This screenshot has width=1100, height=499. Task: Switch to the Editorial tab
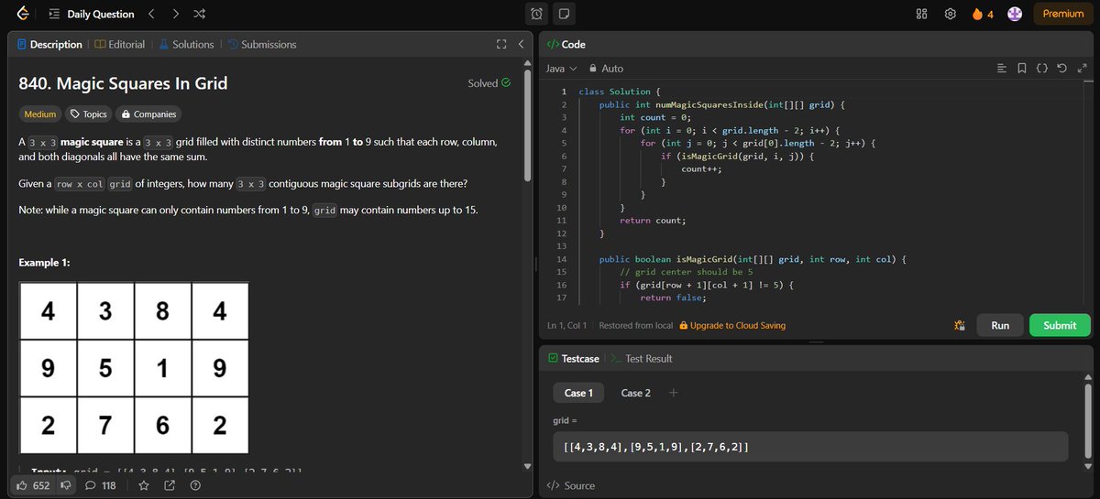click(x=119, y=44)
